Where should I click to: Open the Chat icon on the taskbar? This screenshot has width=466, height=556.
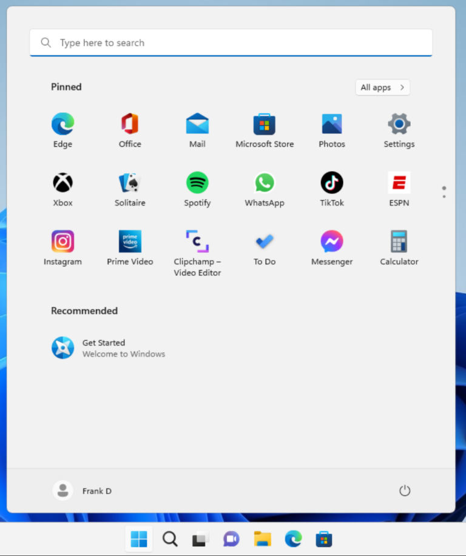231,539
